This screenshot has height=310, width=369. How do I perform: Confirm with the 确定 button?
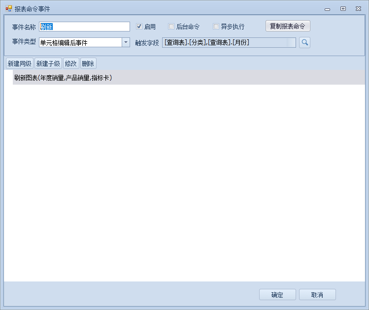coord(277,295)
